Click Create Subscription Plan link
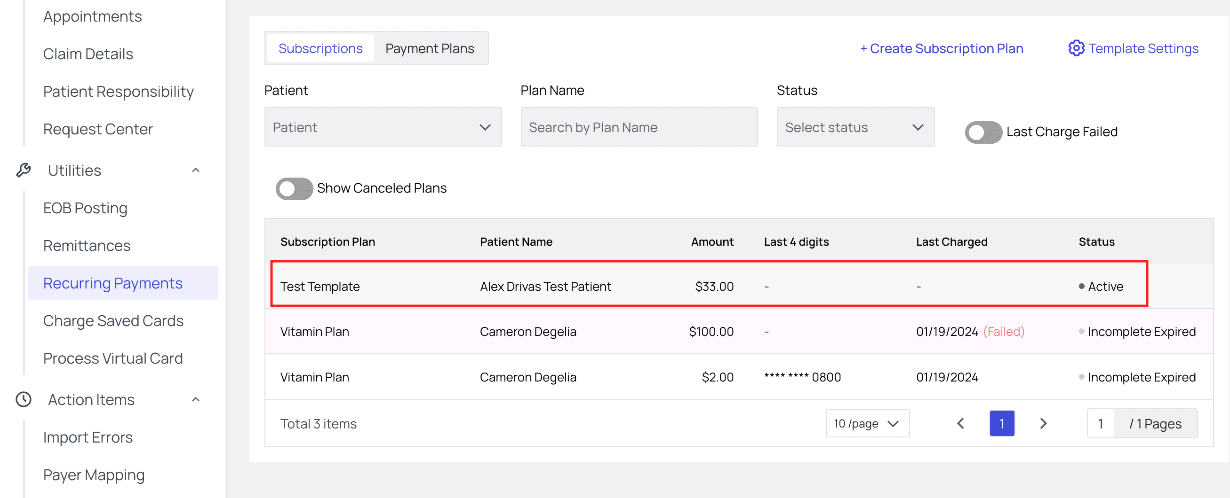The width and height of the screenshot is (1230, 498). click(942, 48)
